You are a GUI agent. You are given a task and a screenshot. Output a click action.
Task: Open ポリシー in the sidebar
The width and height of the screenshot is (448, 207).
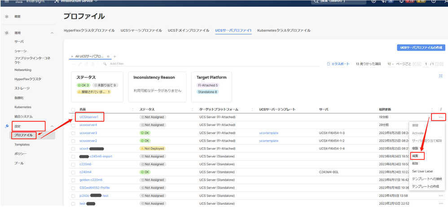[21, 154]
